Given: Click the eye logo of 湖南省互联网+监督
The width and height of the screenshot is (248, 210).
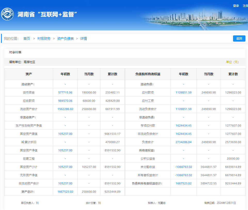Looking at the screenshot, I should coord(7,14).
